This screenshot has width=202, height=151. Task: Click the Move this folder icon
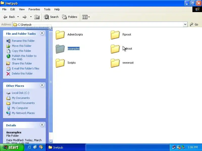pyautogui.click(x=8, y=46)
